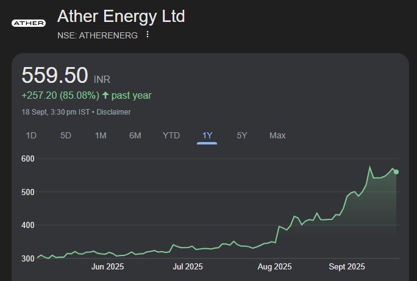Click the latest price dot on chart

click(396, 172)
